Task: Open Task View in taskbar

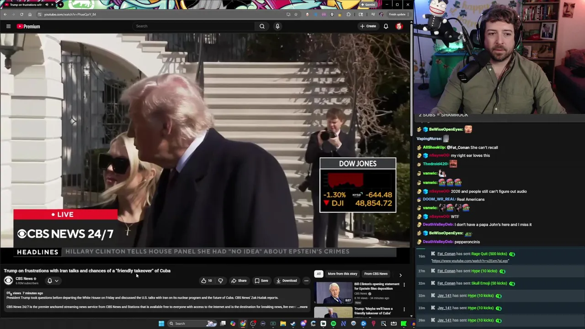Action: click(223, 324)
